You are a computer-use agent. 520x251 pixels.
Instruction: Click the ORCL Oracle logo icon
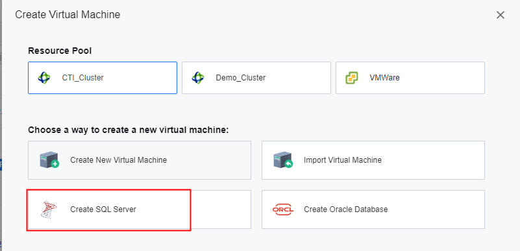click(283, 209)
